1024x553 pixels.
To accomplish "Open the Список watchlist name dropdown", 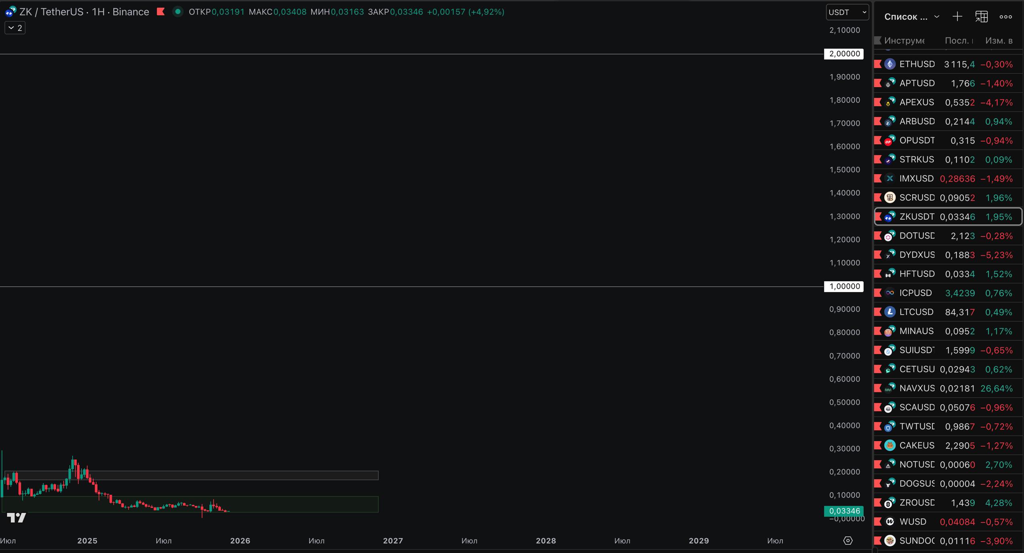I will (911, 17).
